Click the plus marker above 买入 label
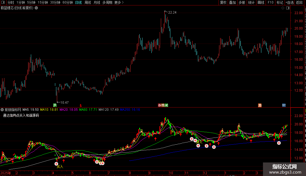 coord(56,164)
